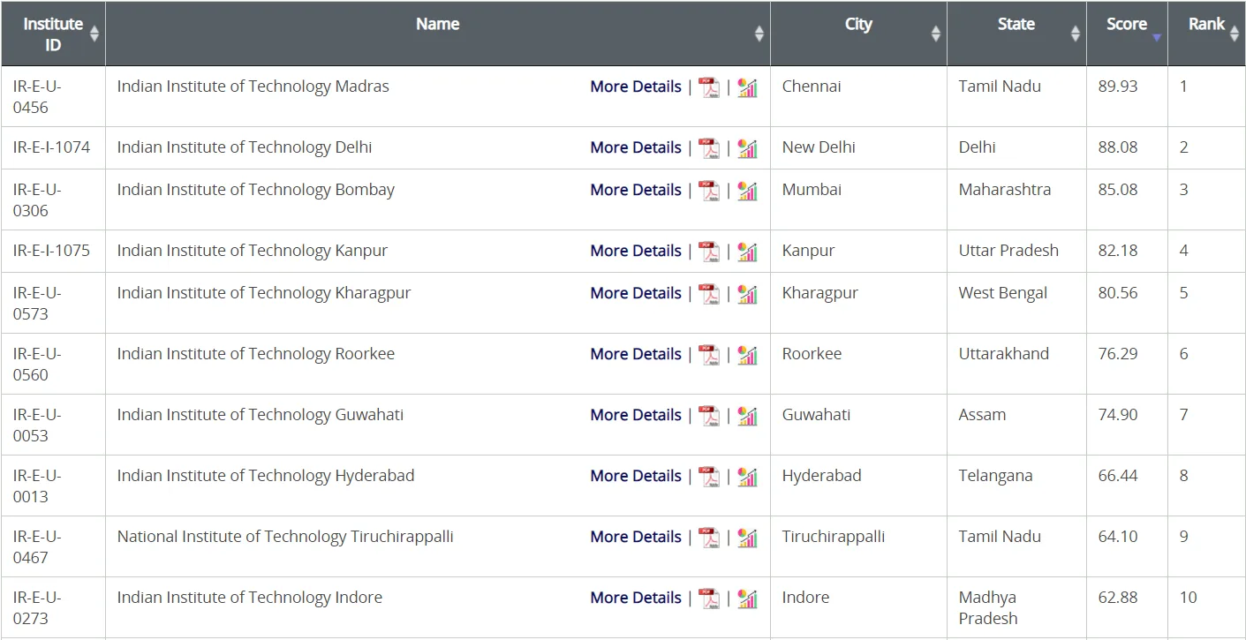Viewport: 1246px width, 640px height.
Task: Open More Details for IIT Indore
Action: pyautogui.click(x=636, y=598)
